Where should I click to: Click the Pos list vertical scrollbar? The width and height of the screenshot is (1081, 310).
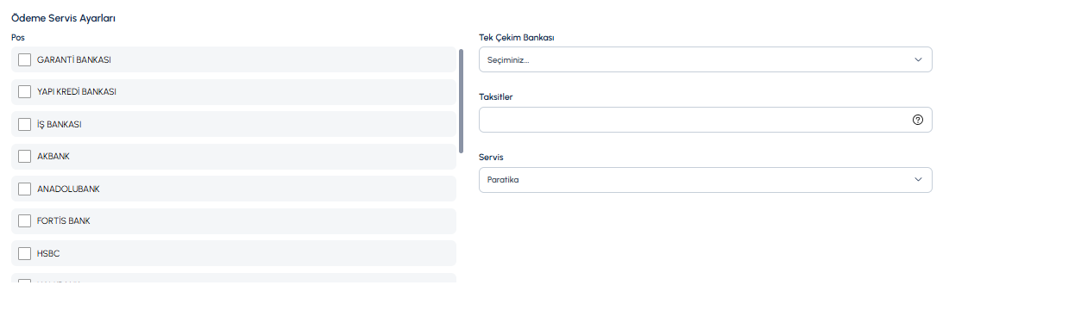pos(461,101)
